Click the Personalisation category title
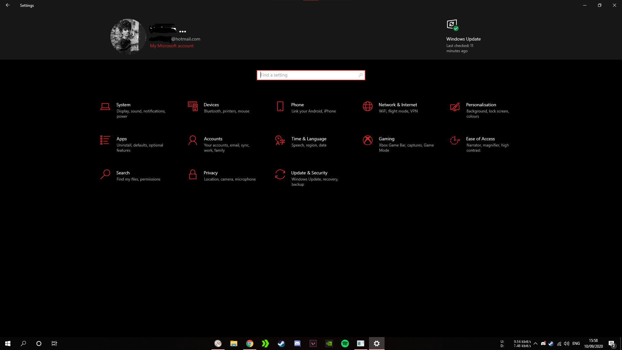The height and width of the screenshot is (350, 622). (x=481, y=105)
